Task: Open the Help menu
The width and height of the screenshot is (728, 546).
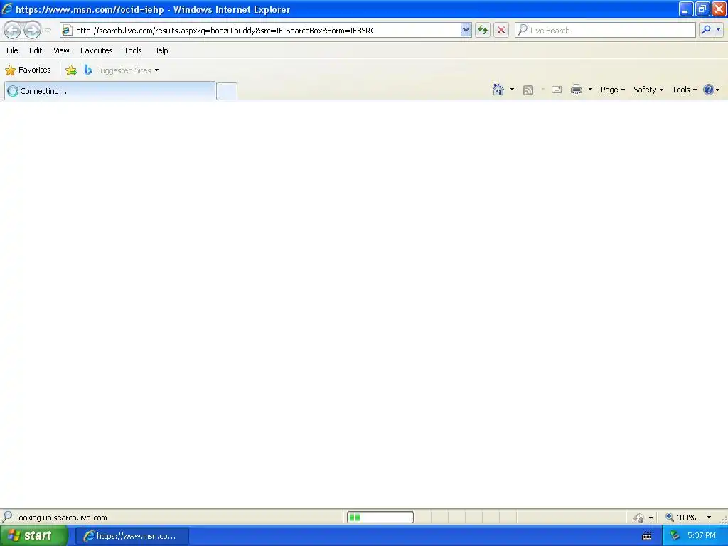Action: (160, 50)
